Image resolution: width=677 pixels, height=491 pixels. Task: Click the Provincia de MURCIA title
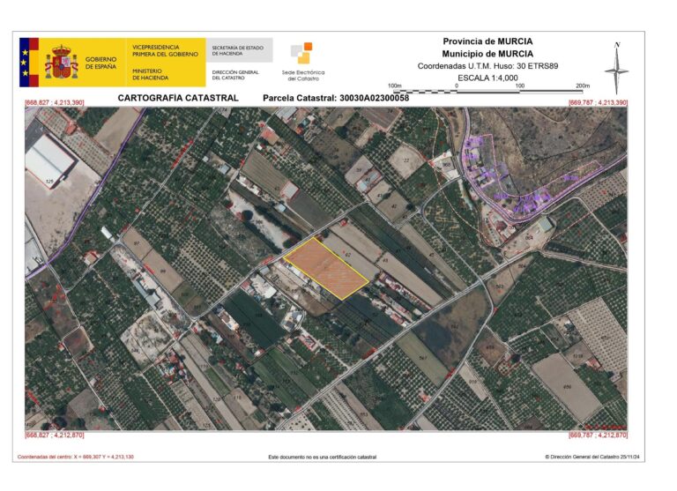pyautogui.click(x=487, y=41)
